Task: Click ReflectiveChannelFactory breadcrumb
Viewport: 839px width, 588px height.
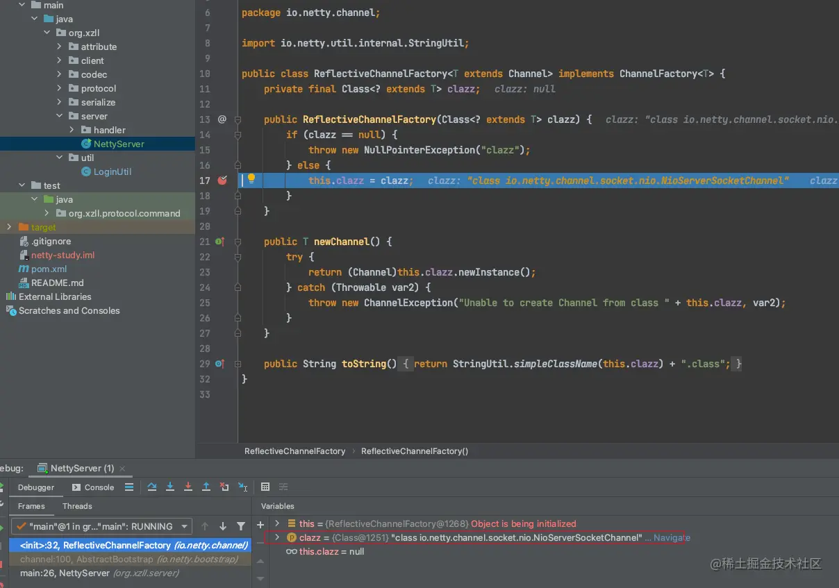Action: coord(295,451)
